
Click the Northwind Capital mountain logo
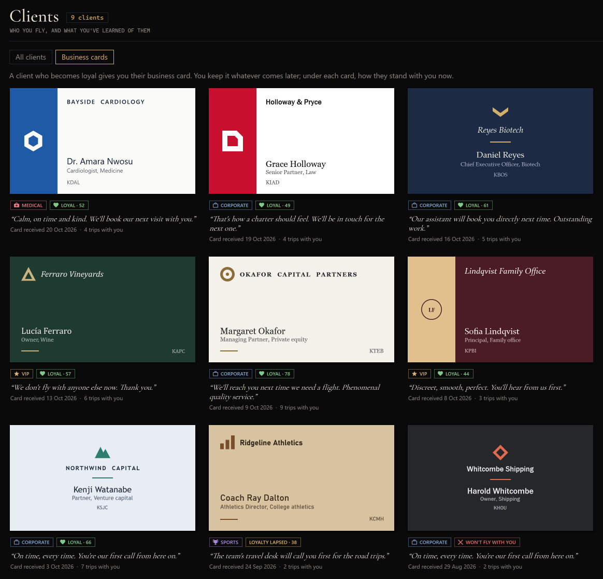(x=102, y=453)
